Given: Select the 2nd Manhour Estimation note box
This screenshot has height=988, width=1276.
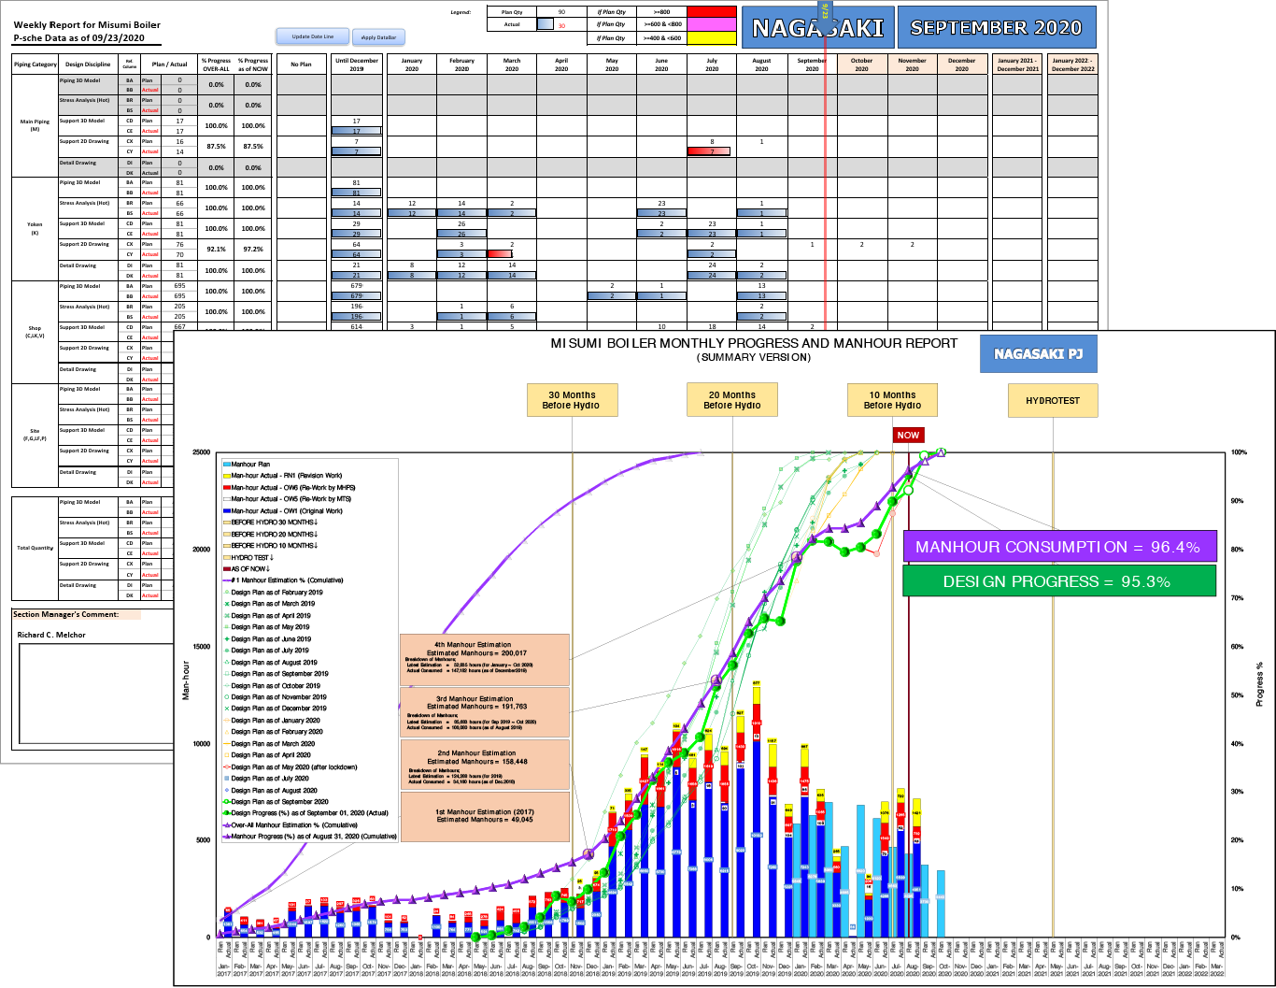Looking at the screenshot, I should [x=485, y=765].
